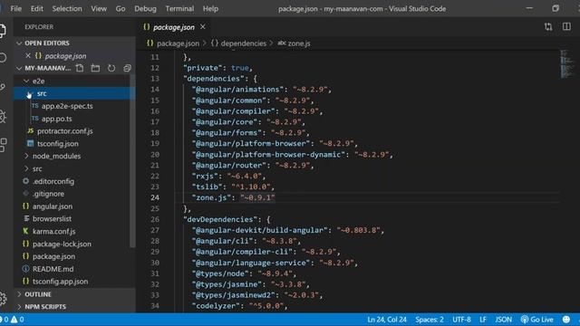Open the Explorer activity bar icon
Viewport: 580px width, 326px height.
click(x=3, y=30)
